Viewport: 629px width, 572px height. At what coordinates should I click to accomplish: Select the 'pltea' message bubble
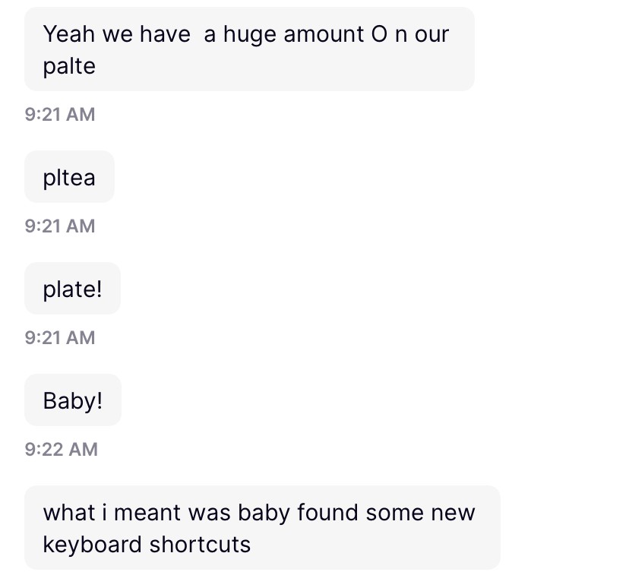pos(69,177)
